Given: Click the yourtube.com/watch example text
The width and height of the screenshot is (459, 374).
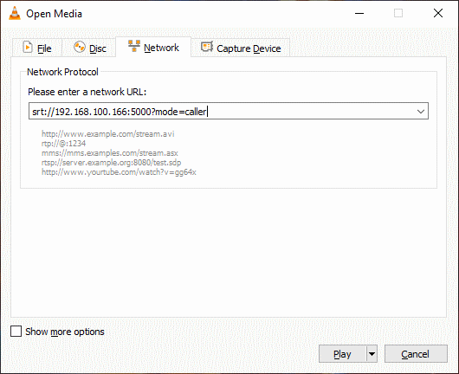Looking at the screenshot, I should [x=119, y=172].
